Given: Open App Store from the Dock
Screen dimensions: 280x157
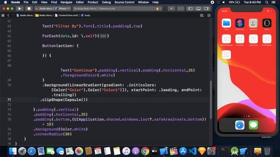Looking at the screenshot, I should [183, 151].
